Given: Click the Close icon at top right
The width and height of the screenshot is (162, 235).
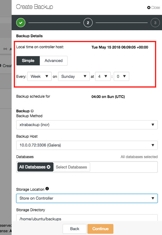Looking at the screenshot, I should [x=149, y=8].
